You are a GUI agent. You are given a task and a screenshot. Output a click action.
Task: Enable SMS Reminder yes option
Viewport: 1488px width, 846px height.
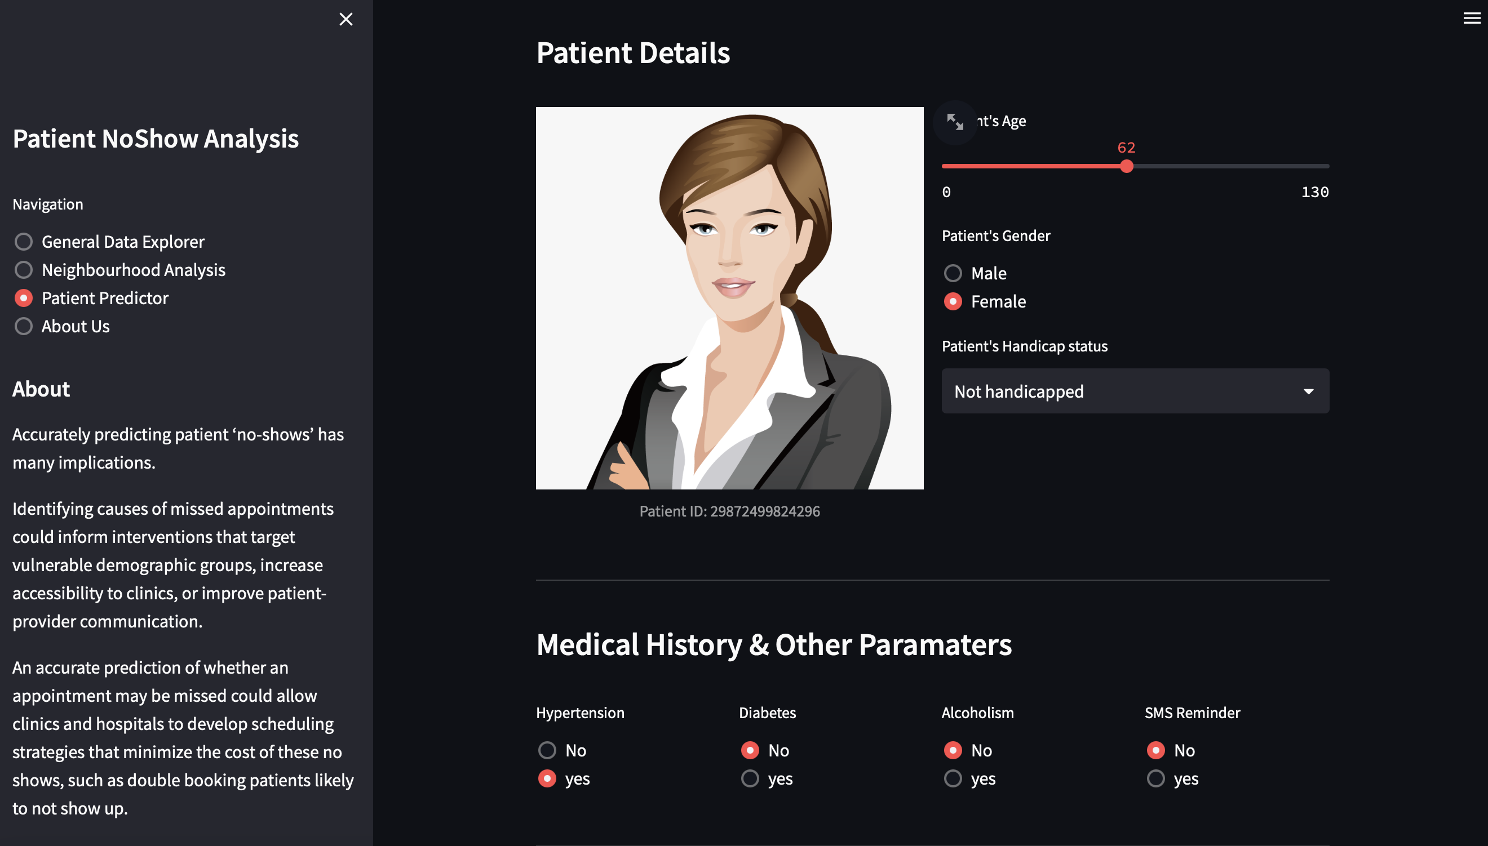point(1155,778)
